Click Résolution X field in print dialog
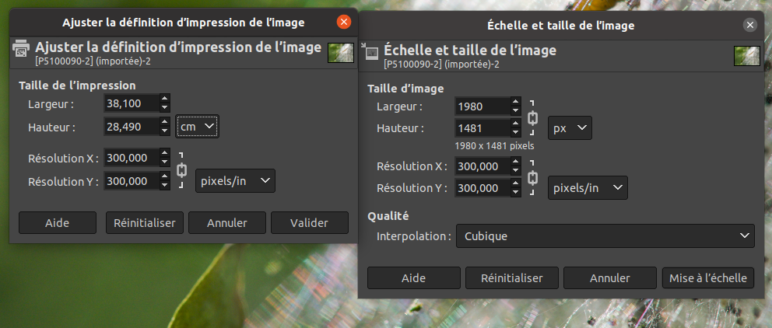Image resolution: width=772 pixels, height=328 pixels. [132, 158]
